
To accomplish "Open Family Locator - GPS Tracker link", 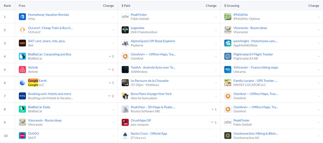I will [x=255, y=81].
